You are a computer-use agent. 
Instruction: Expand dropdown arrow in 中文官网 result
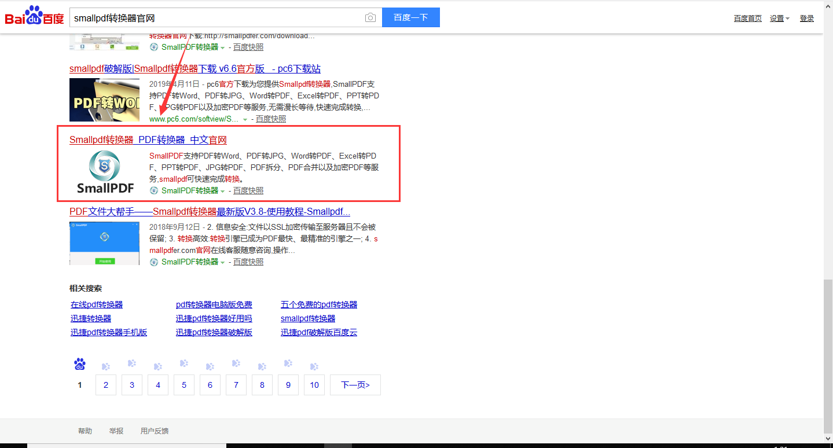coord(222,191)
